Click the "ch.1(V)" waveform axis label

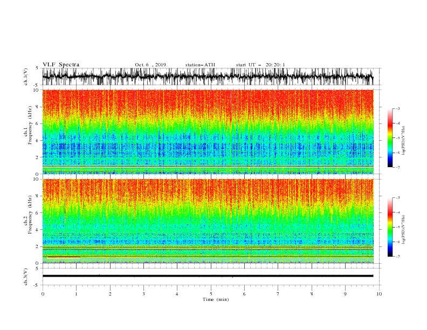pyautogui.click(x=26, y=77)
